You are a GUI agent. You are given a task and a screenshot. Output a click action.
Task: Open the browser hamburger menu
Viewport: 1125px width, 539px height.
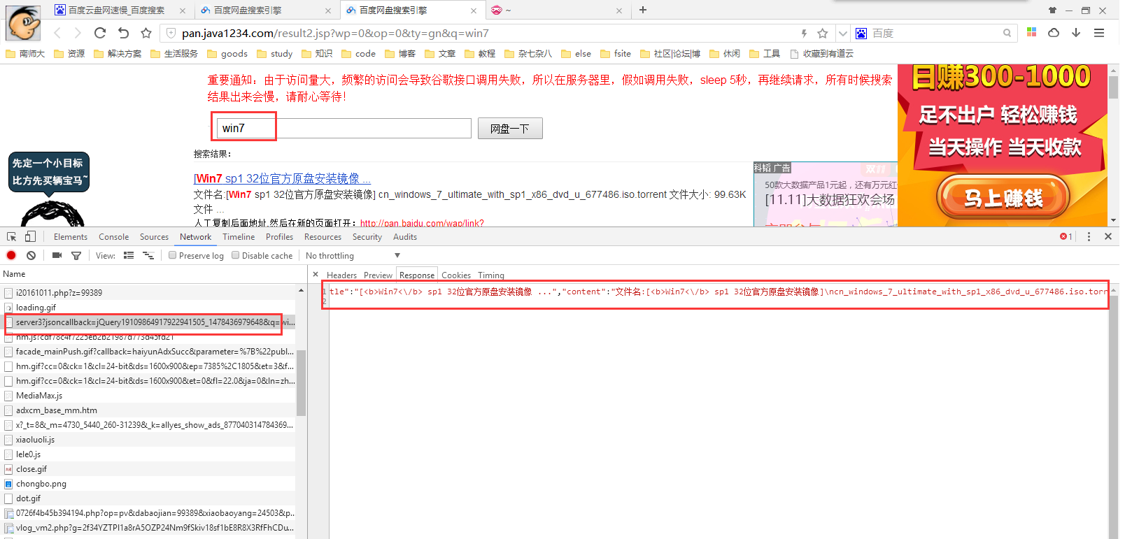[x=1099, y=32]
